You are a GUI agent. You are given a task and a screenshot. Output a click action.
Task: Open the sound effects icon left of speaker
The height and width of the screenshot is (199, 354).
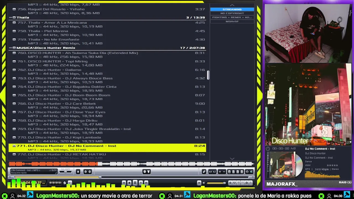199,183
